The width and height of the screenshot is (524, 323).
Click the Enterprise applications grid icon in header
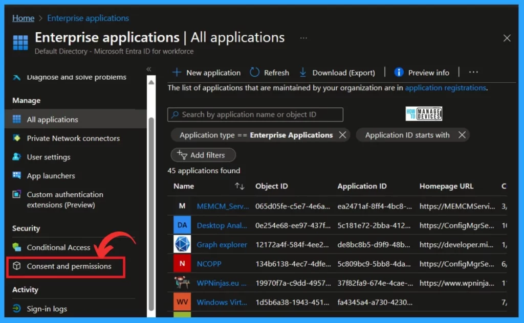[x=20, y=42]
